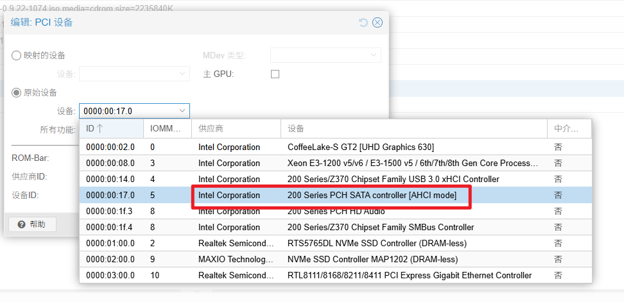Choose RTS5765DL NVMe SSD Controller row
The image size is (624, 302).
(x=377, y=243)
